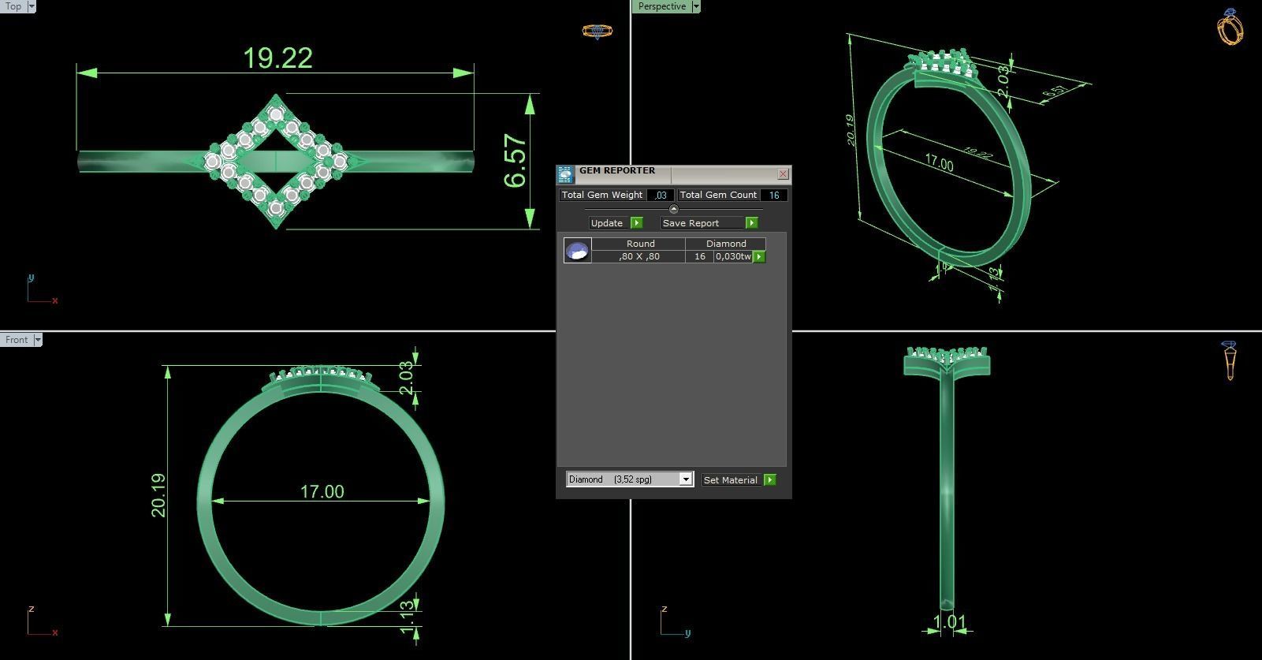1262x660 pixels.
Task: Click the green Set Material arrow
Action: 770,479
